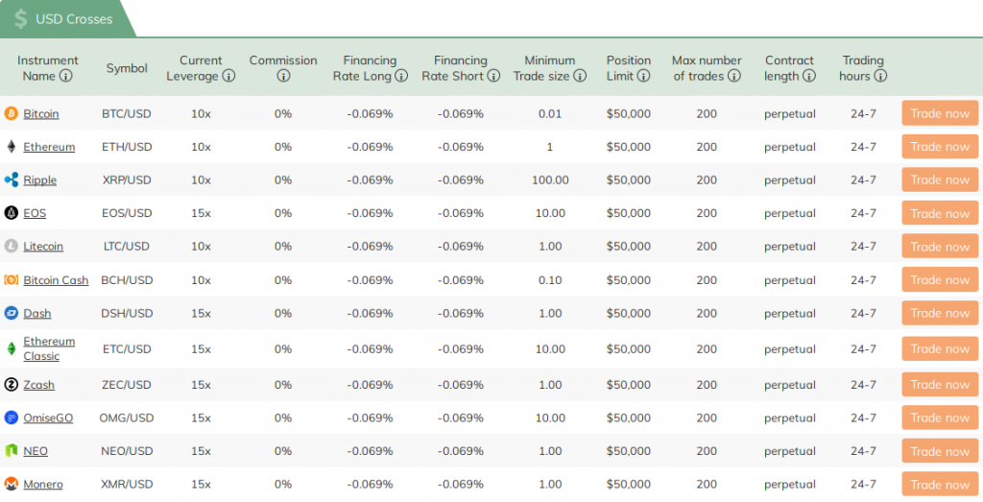
Task: Open the OmiseGO instrument link
Action: pyautogui.click(x=48, y=418)
